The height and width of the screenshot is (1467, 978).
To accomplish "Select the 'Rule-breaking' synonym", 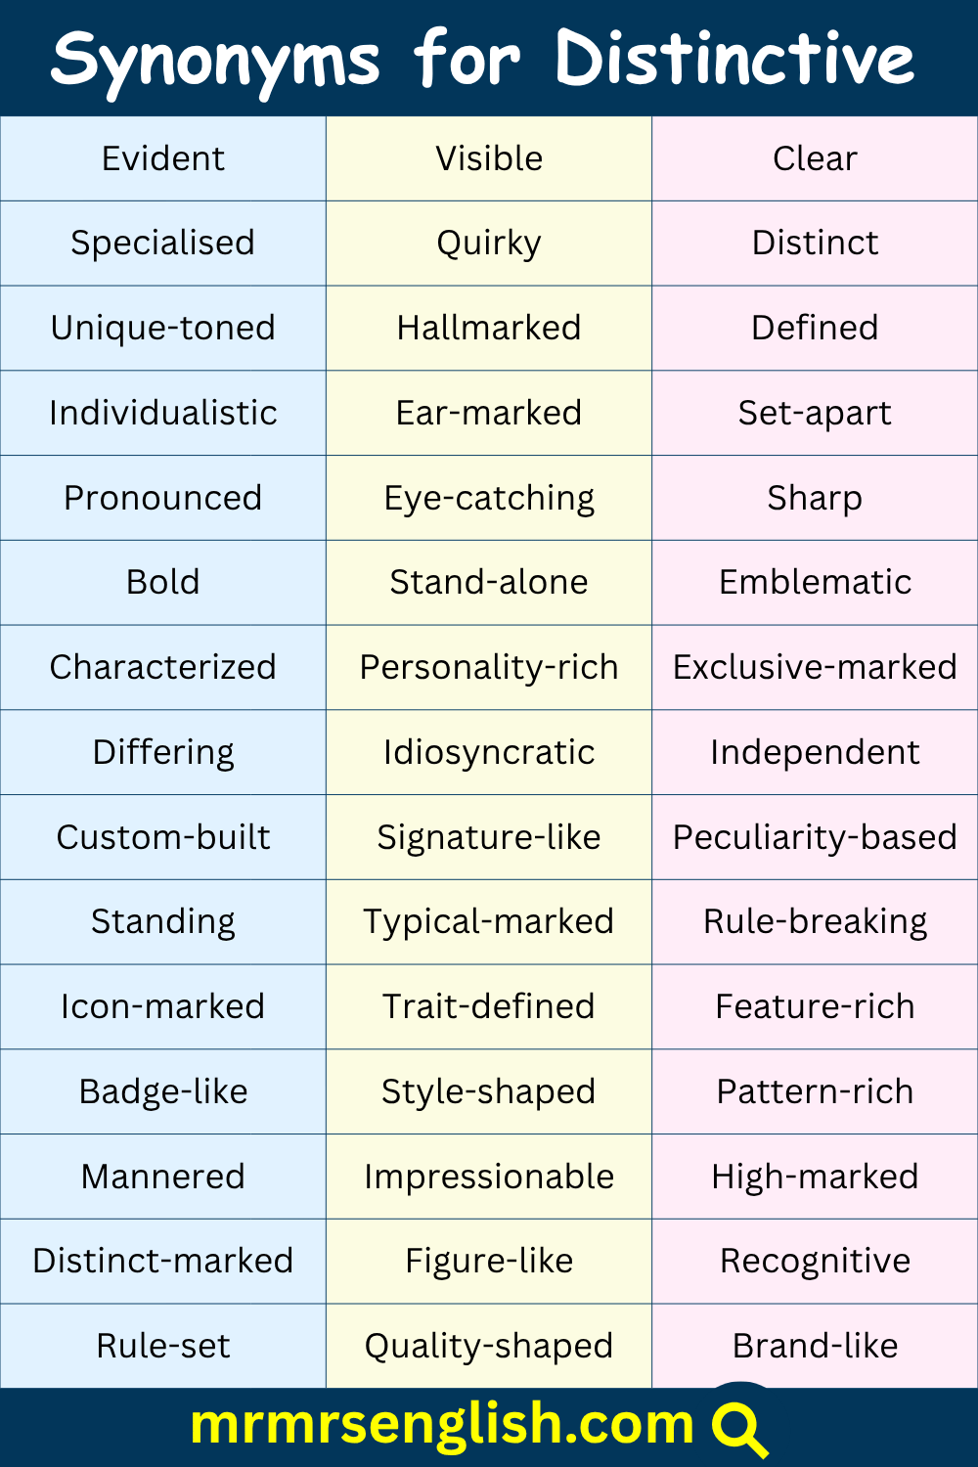I will (815, 921).
